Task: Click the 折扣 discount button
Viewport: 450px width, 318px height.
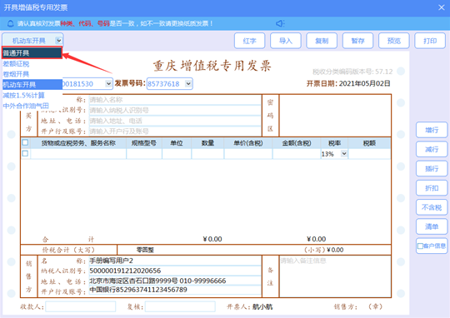Action: pos(432,188)
